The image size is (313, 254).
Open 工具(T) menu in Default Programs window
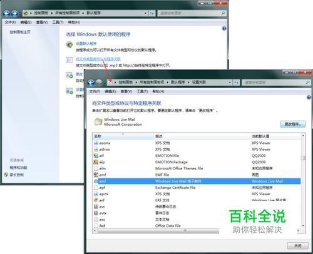58,22
